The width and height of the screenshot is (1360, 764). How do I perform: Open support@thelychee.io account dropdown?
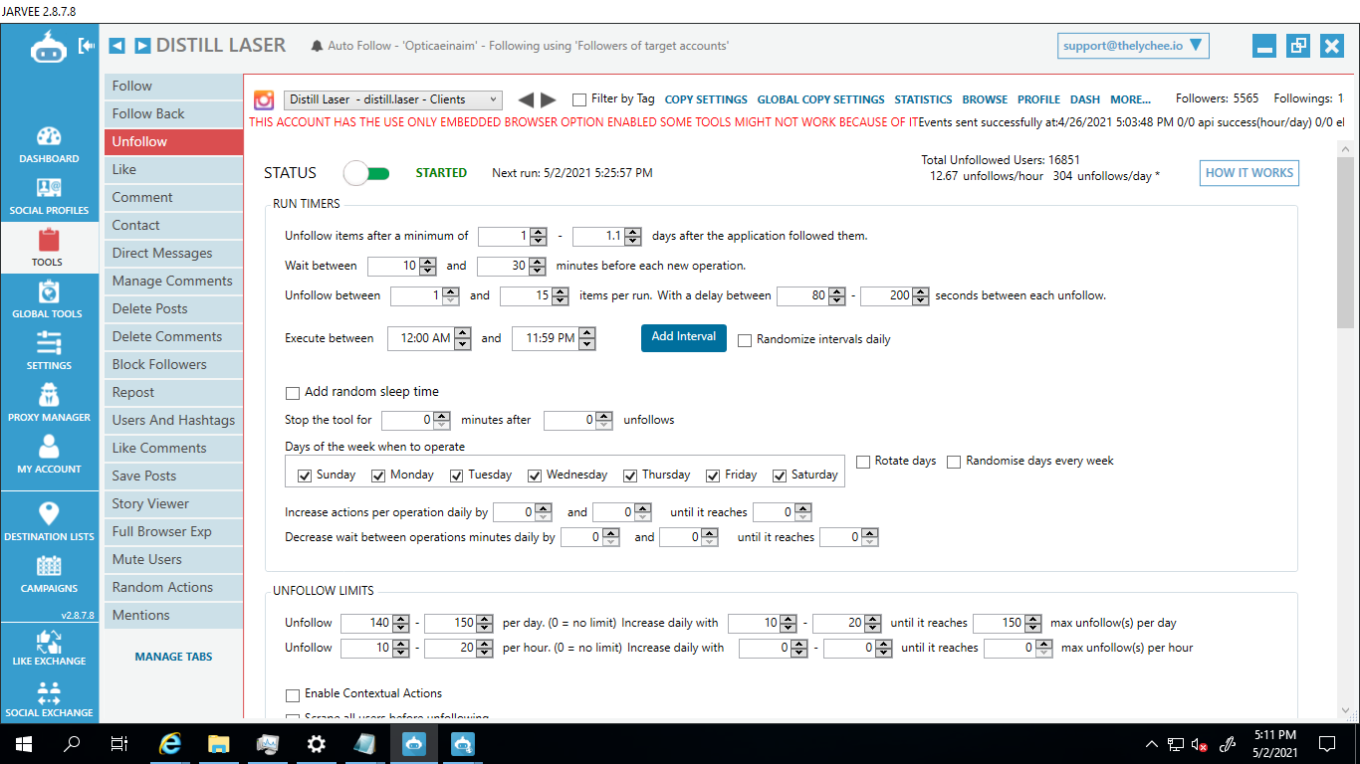(x=1133, y=46)
